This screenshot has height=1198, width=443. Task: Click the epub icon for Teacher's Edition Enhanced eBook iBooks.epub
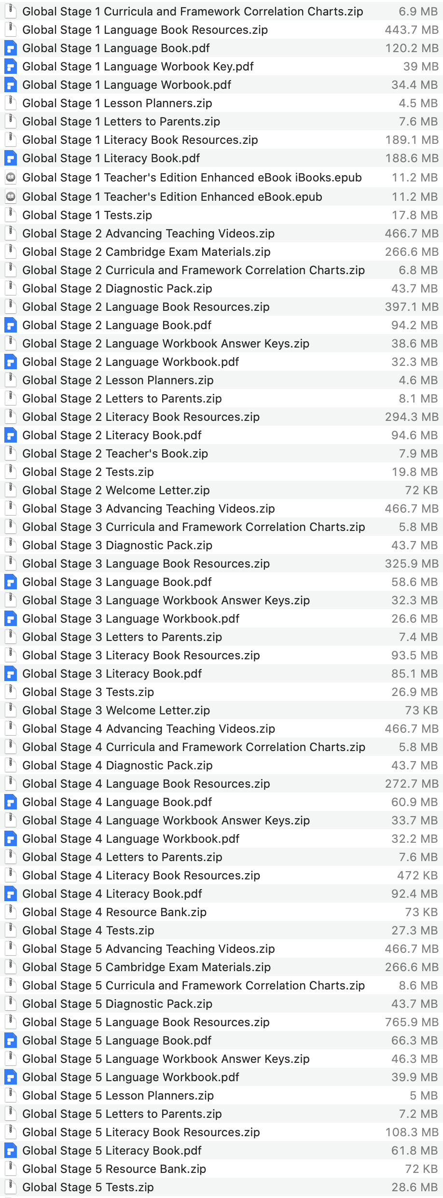[10, 178]
